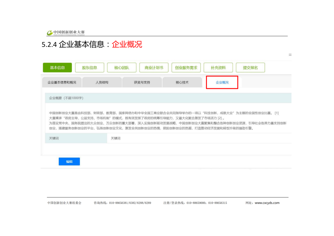Open the 商业计划书 section
Viewport: 334px width, 236px height.
[x=154, y=68]
